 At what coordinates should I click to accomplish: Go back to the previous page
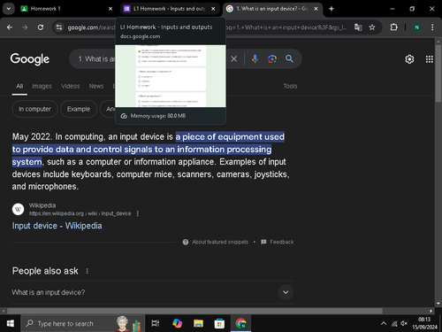point(10,27)
